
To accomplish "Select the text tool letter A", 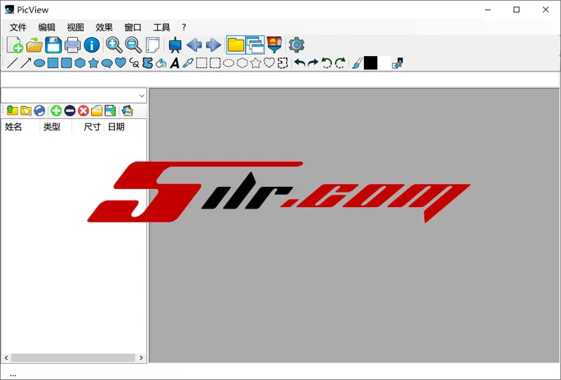I will click(x=175, y=63).
